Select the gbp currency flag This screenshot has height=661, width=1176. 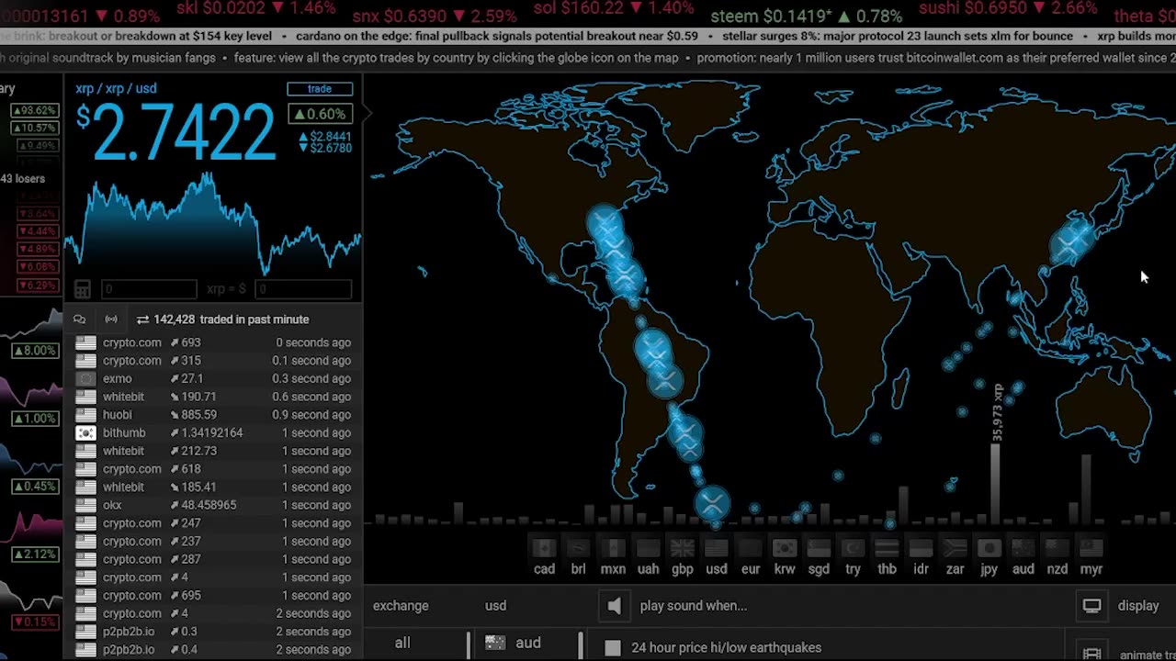[682, 548]
